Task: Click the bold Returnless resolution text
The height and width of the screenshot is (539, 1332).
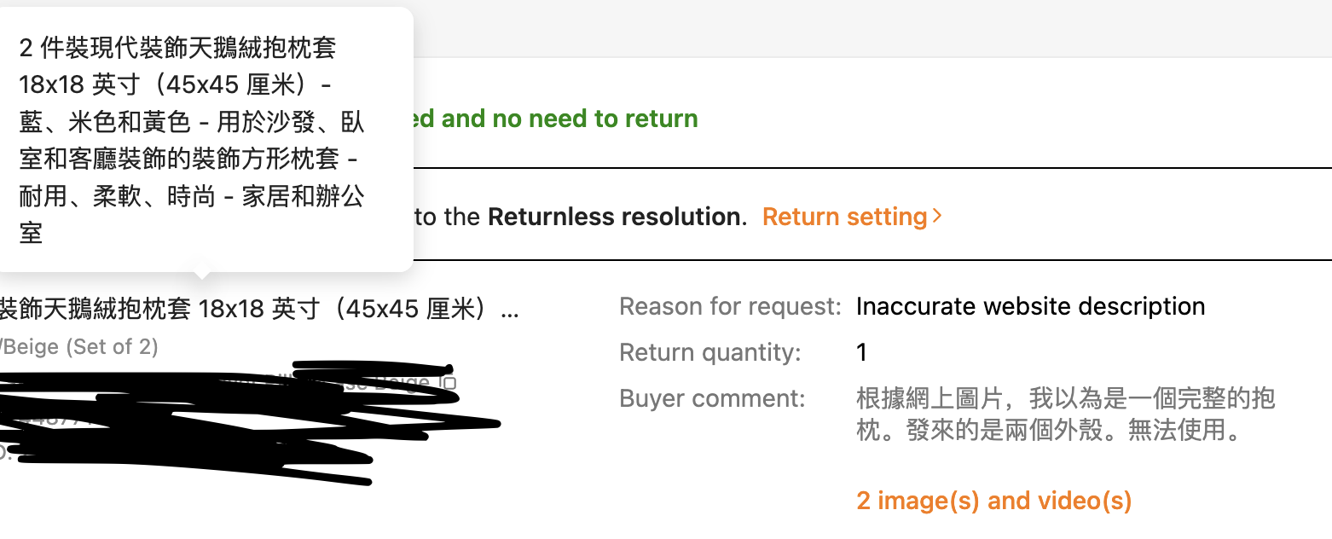Action: (613, 217)
